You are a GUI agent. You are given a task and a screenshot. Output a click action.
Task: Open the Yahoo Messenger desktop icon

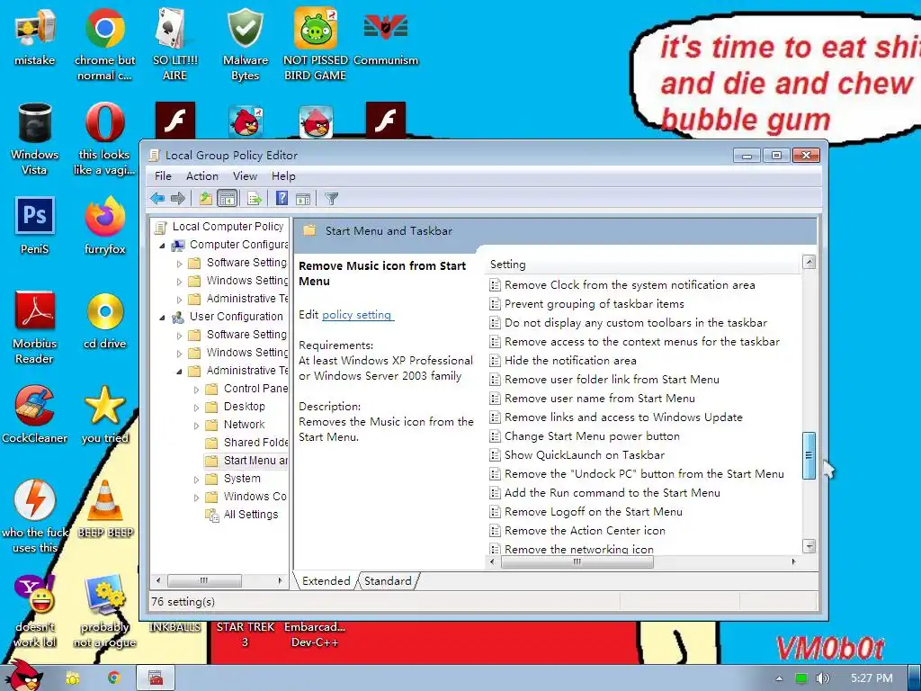click(x=35, y=611)
